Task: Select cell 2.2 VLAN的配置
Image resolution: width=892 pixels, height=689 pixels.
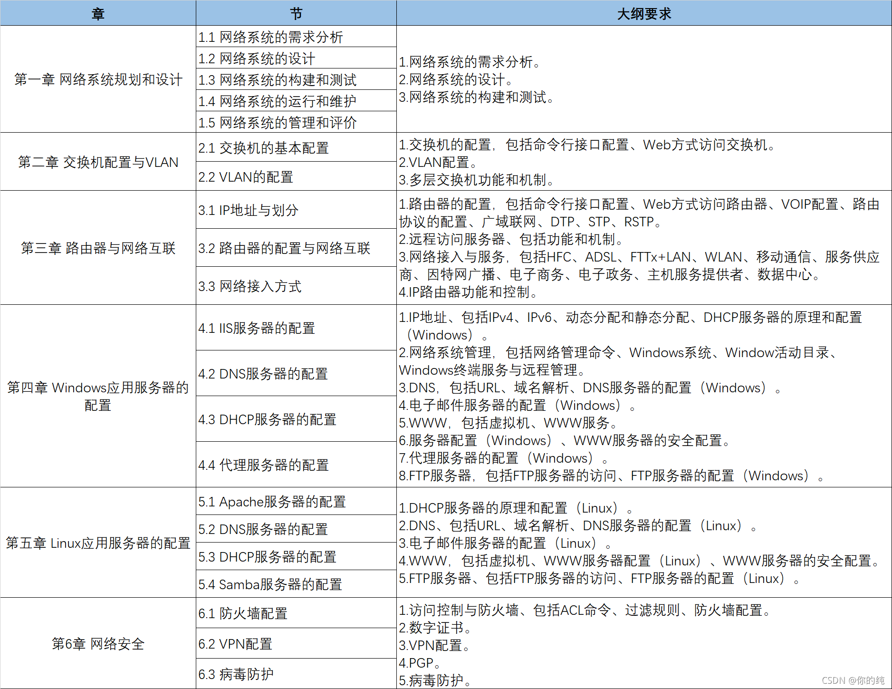Action: [x=296, y=176]
